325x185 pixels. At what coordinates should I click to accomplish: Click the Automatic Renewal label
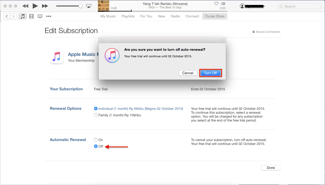68,140
